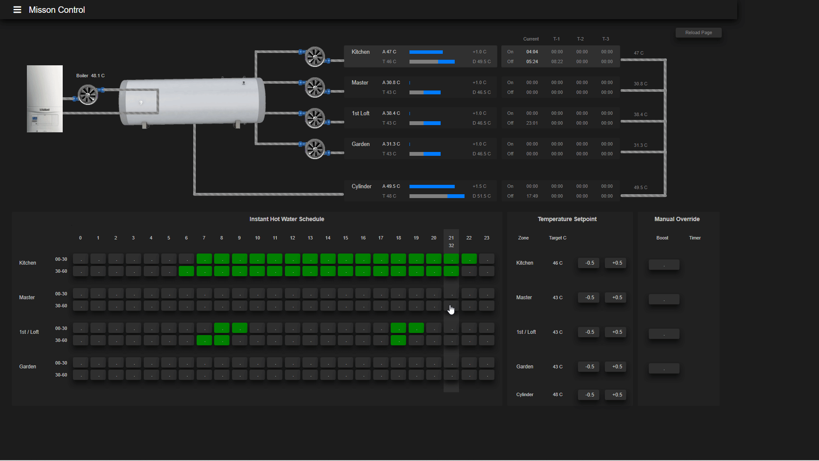Decrease 1st / Loft target by 0.5
Image resolution: width=819 pixels, height=461 pixels.
coord(589,332)
